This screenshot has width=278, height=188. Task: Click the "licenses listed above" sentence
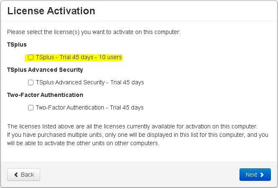click(132, 126)
